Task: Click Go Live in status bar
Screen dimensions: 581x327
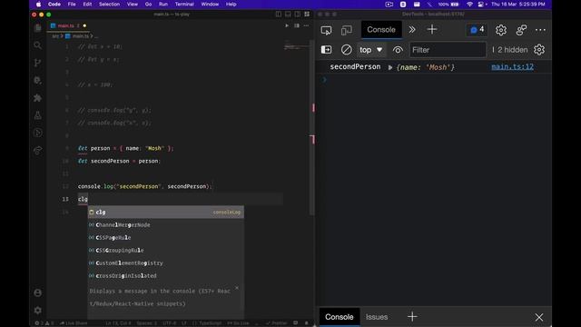Action: point(238,323)
